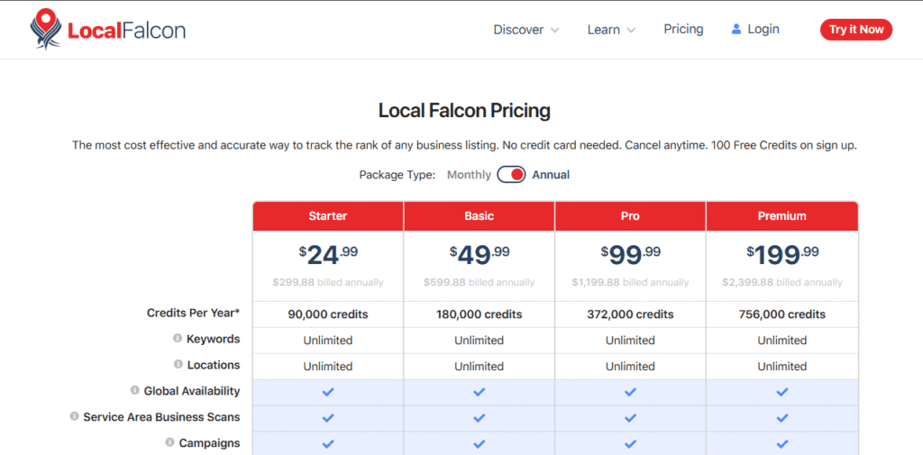Click Premium checkmark in Service Area Business Scans row
923x455 pixels.
click(x=781, y=417)
